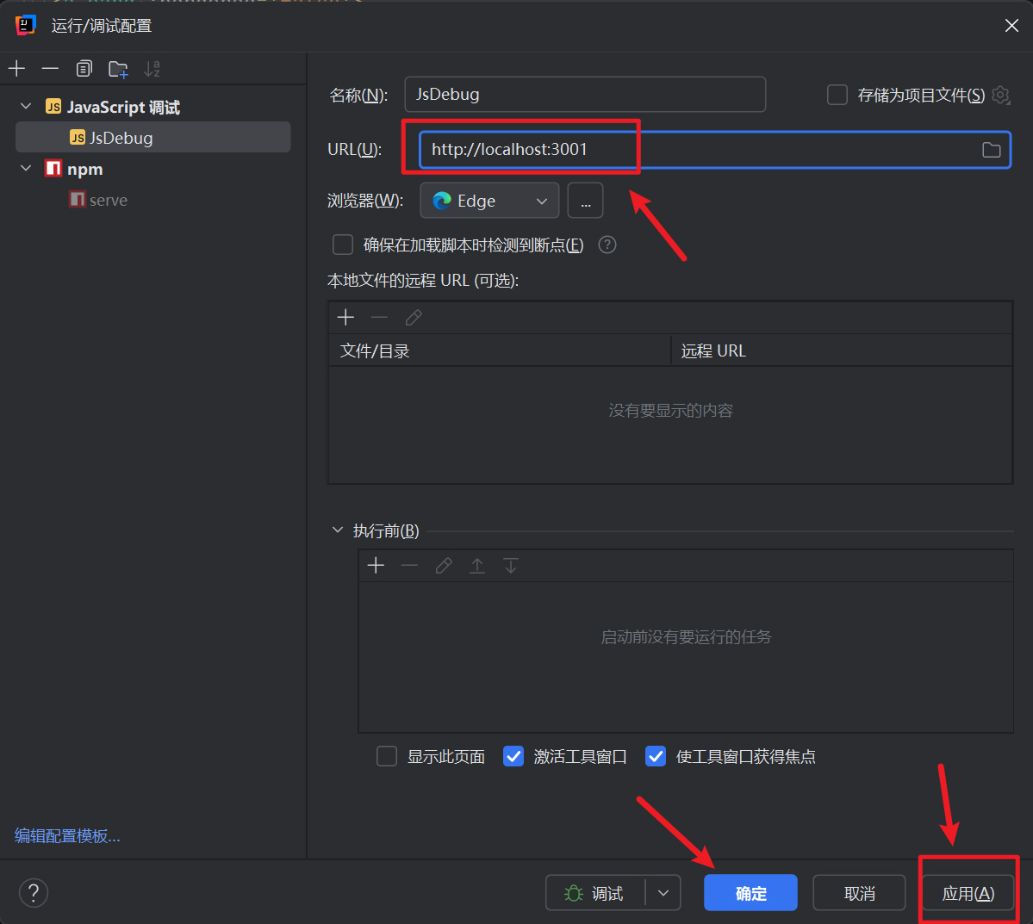Screen dimensions: 1033x924
Task: Open the Edge browser dropdown
Action: (x=489, y=201)
